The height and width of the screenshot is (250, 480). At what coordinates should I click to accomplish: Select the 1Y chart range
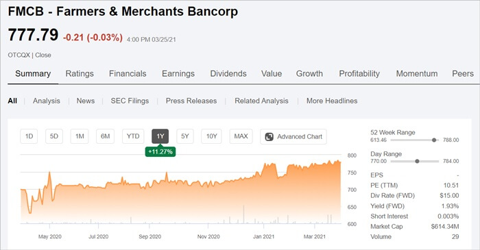[160, 136]
